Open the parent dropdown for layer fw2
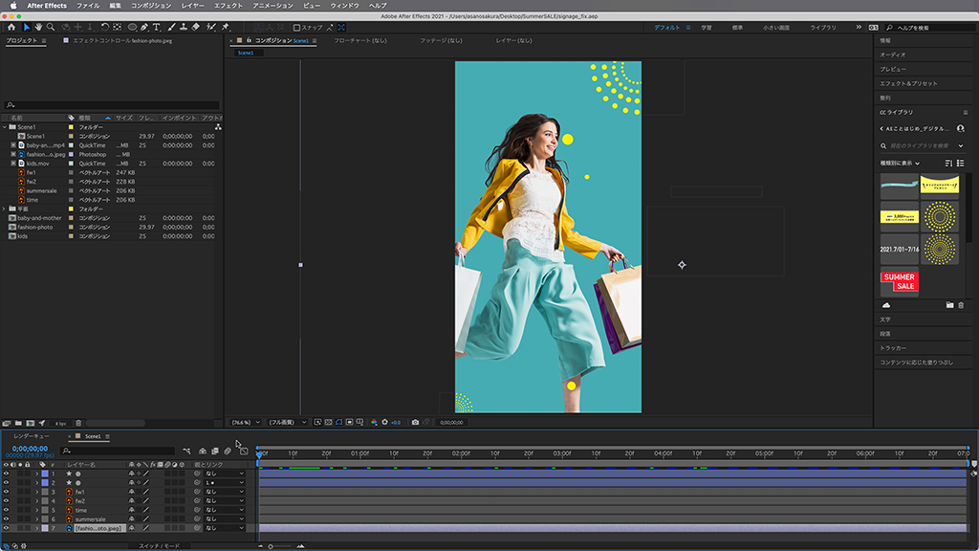The width and height of the screenshot is (979, 551). tap(224, 501)
